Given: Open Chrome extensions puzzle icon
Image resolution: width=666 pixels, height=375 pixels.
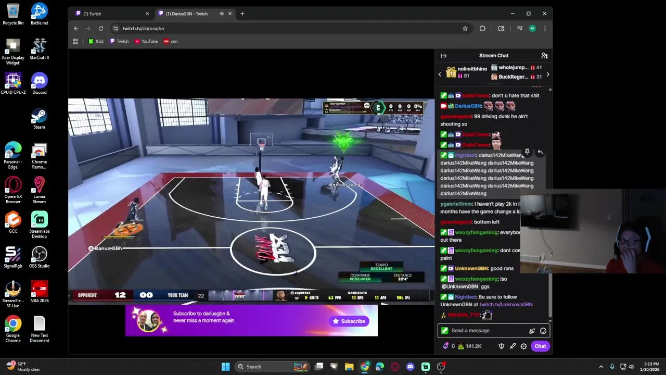Looking at the screenshot, I should (483, 29).
